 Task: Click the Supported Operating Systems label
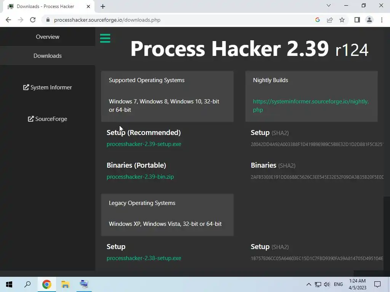pos(147,80)
